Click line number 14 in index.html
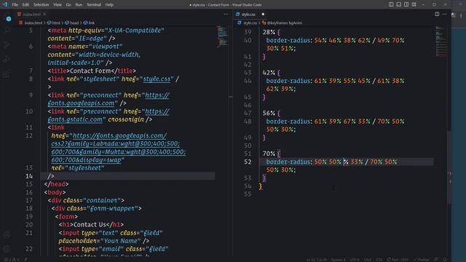The height and width of the screenshot is (262, 466). (29, 176)
